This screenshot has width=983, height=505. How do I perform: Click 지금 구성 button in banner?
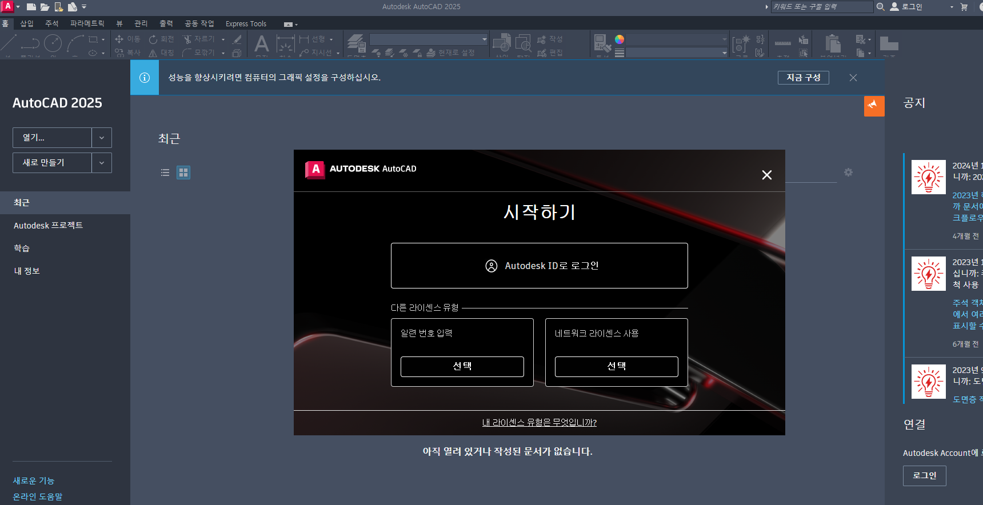point(804,78)
